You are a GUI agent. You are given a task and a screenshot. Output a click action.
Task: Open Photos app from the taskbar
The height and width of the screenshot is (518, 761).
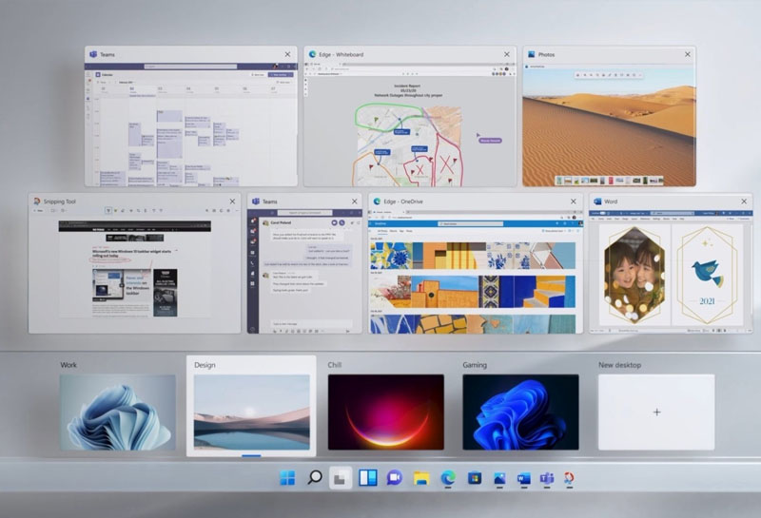tap(499, 479)
